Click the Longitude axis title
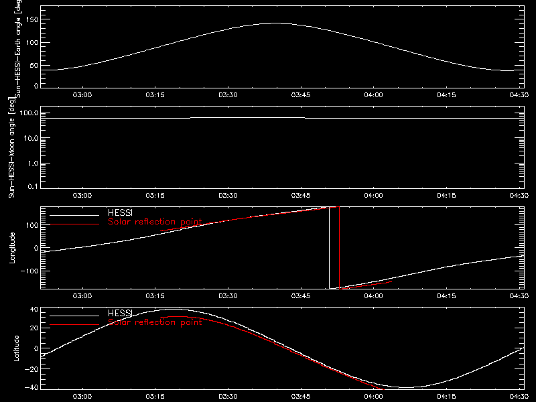 (12, 248)
